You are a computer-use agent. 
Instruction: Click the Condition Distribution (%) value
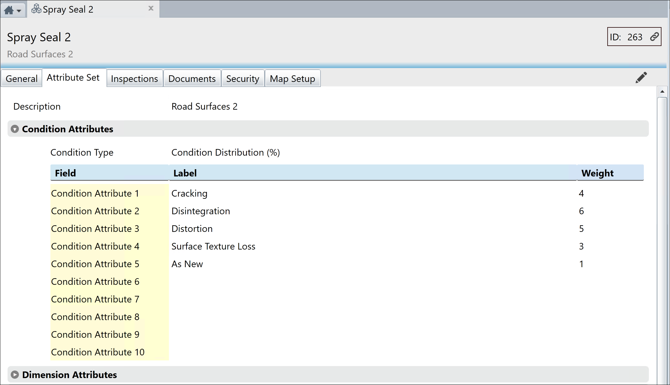point(226,152)
